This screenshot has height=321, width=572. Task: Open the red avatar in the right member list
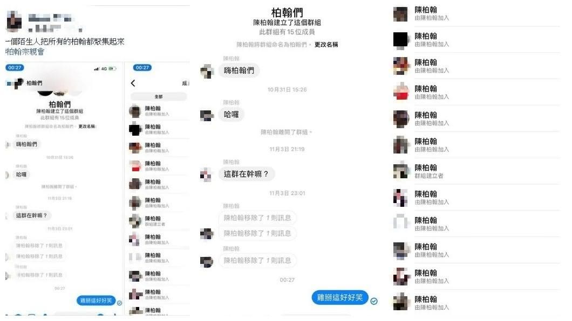(x=401, y=92)
